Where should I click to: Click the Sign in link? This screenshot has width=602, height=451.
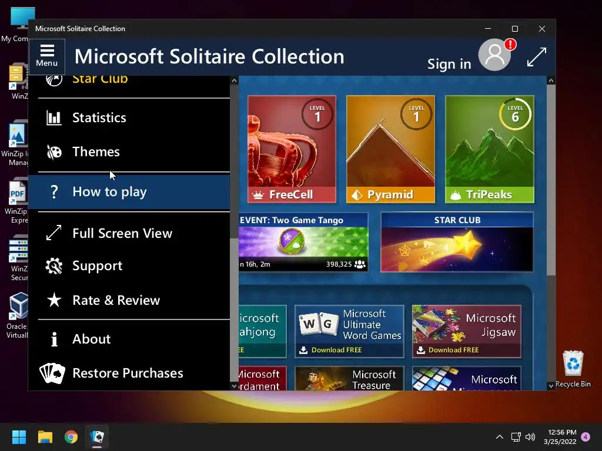(x=449, y=64)
